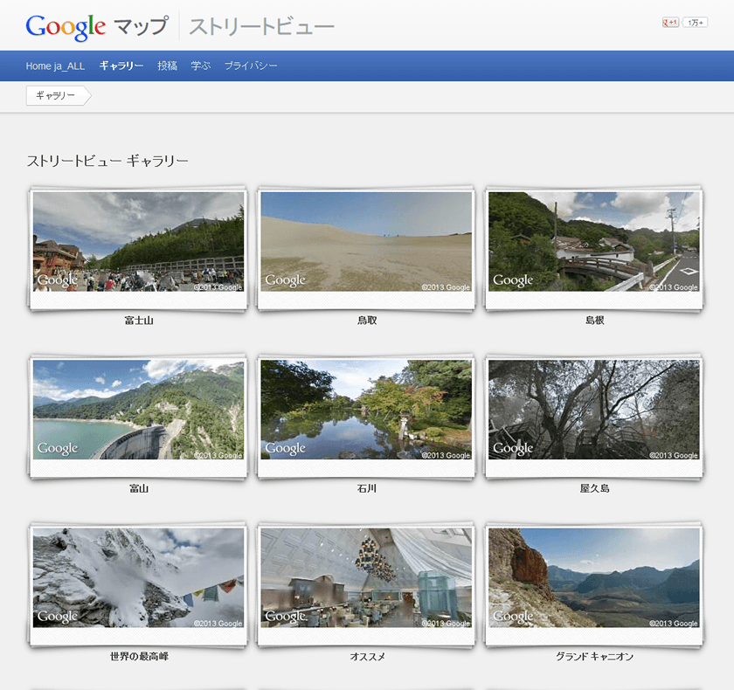The width and height of the screenshot is (734, 690).
Task: Go to the 学ぶ navigation item
Action: click(x=201, y=66)
